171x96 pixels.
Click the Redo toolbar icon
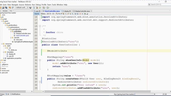pos(13,7)
